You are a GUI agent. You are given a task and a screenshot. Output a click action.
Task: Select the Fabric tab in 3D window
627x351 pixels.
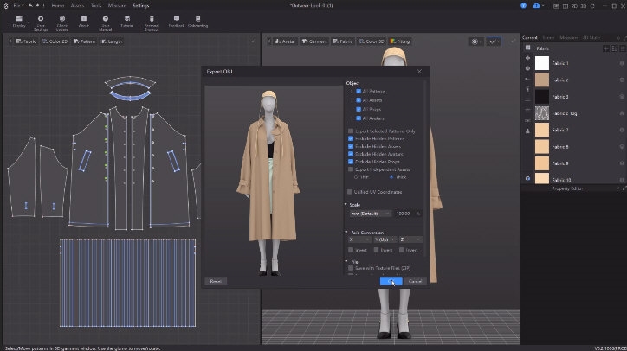343,41
